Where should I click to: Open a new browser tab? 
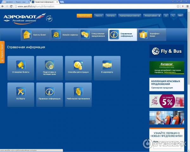(x=62, y=2)
